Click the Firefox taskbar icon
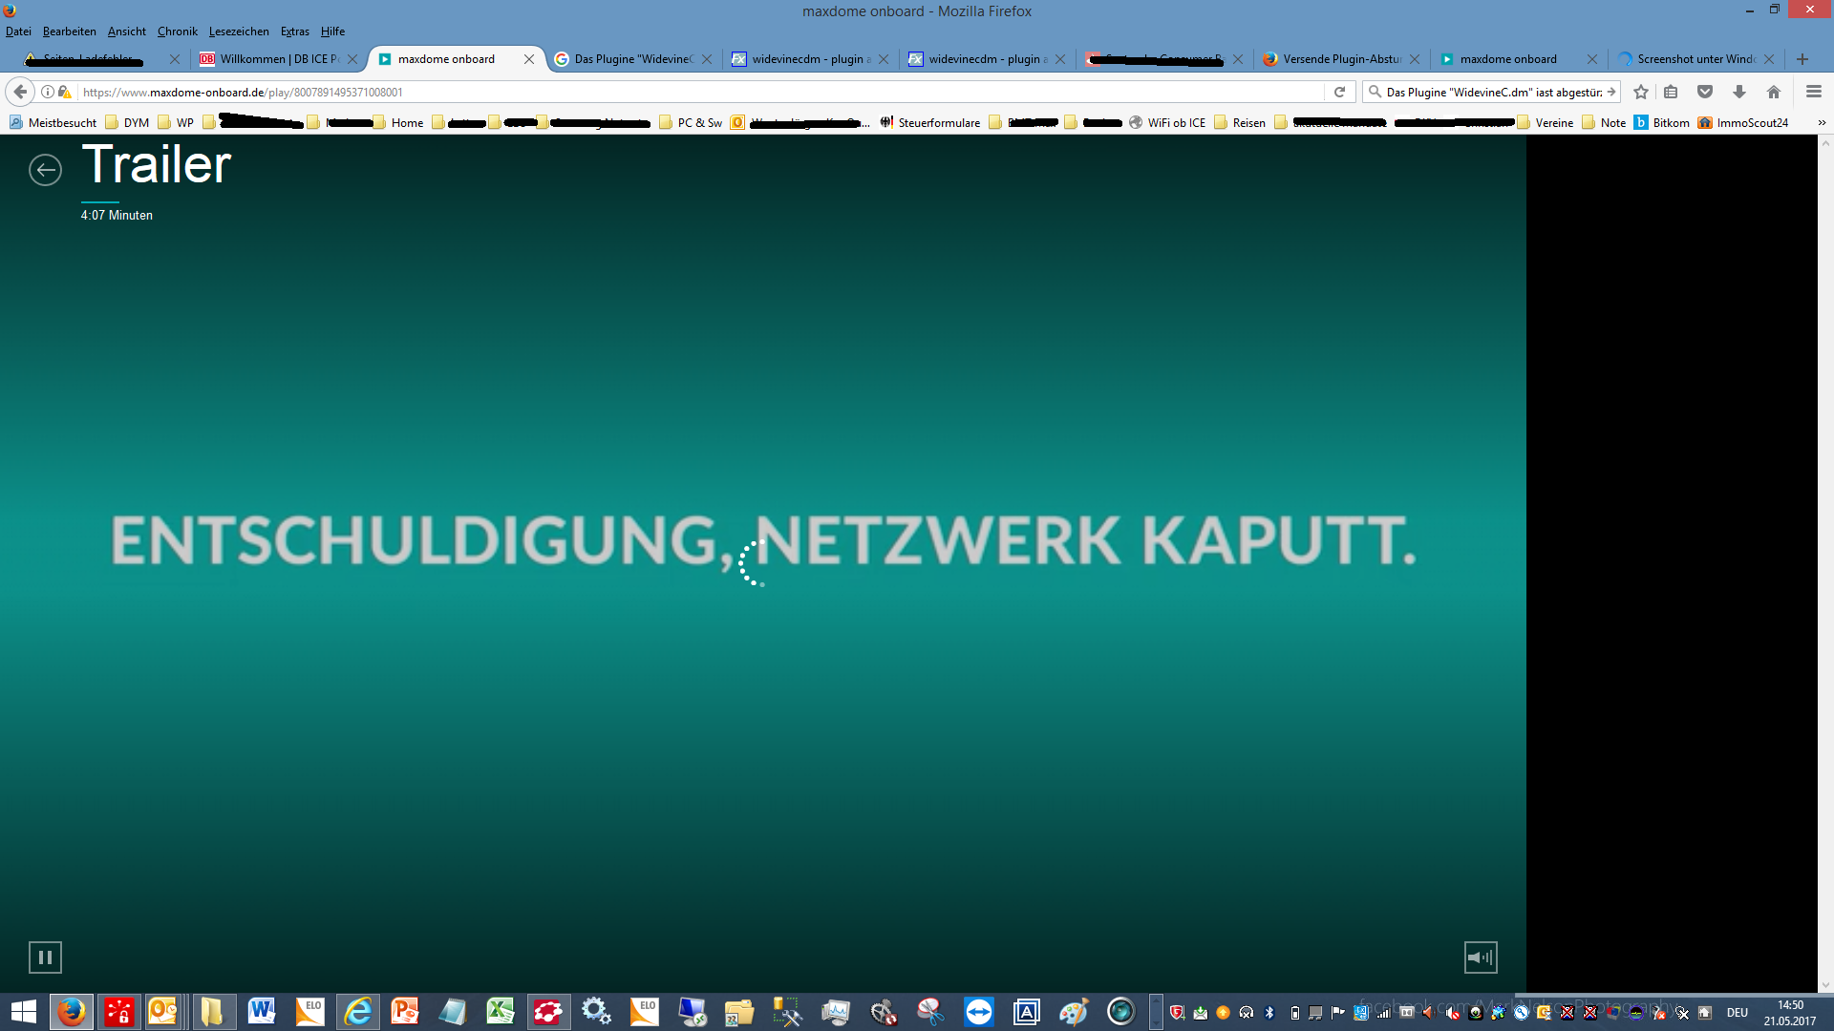The height and width of the screenshot is (1031, 1834). tap(71, 1012)
